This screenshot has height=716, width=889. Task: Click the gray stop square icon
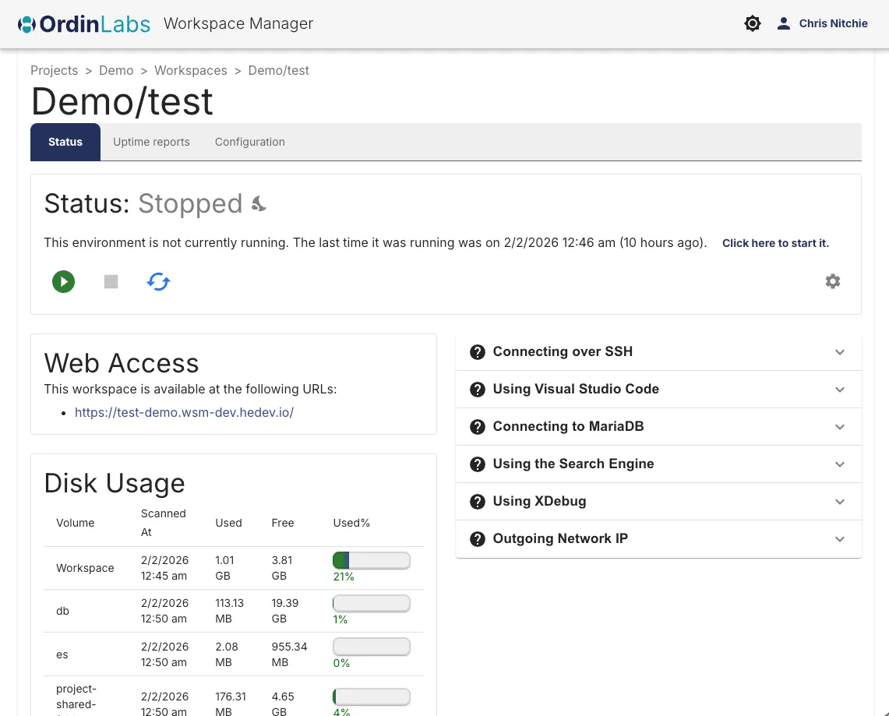point(111,281)
